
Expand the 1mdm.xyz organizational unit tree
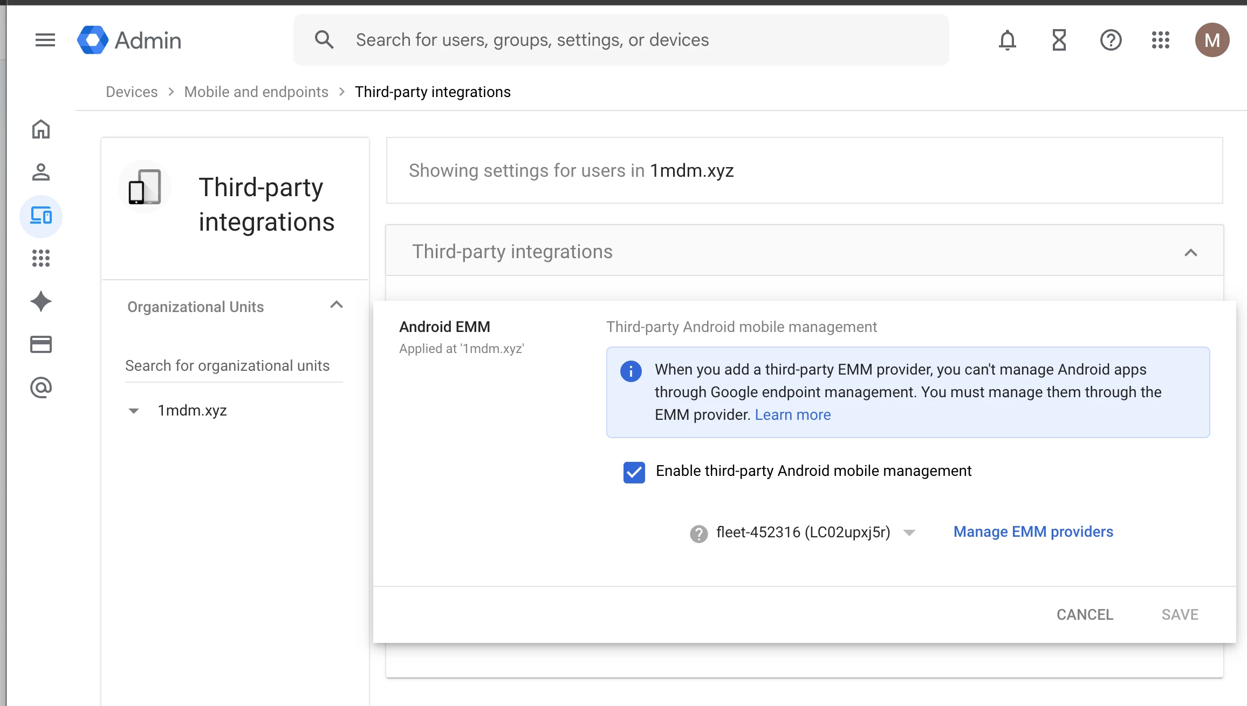click(134, 411)
